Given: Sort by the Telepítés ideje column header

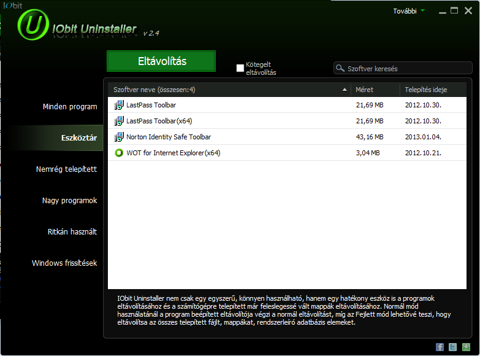Looking at the screenshot, I should coord(433,90).
